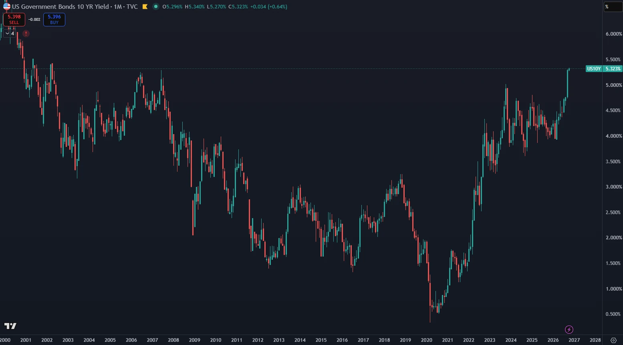The image size is (623, 345).
Task: Click the US Government Bonds 10 YR Yield title
Action: [x=60, y=7]
